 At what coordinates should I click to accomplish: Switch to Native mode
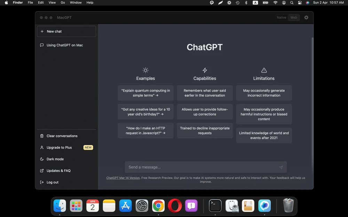pos(282,17)
